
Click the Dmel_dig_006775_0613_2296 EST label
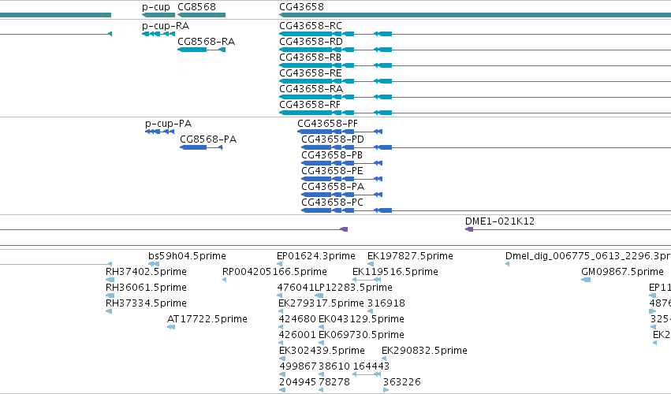click(x=588, y=256)
